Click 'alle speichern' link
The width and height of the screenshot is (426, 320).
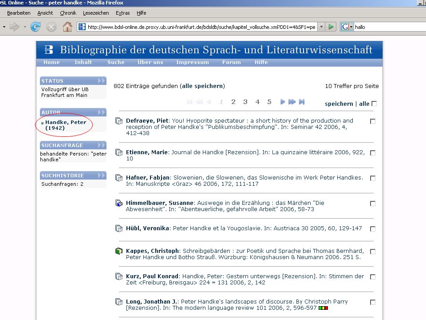(202, 86)
